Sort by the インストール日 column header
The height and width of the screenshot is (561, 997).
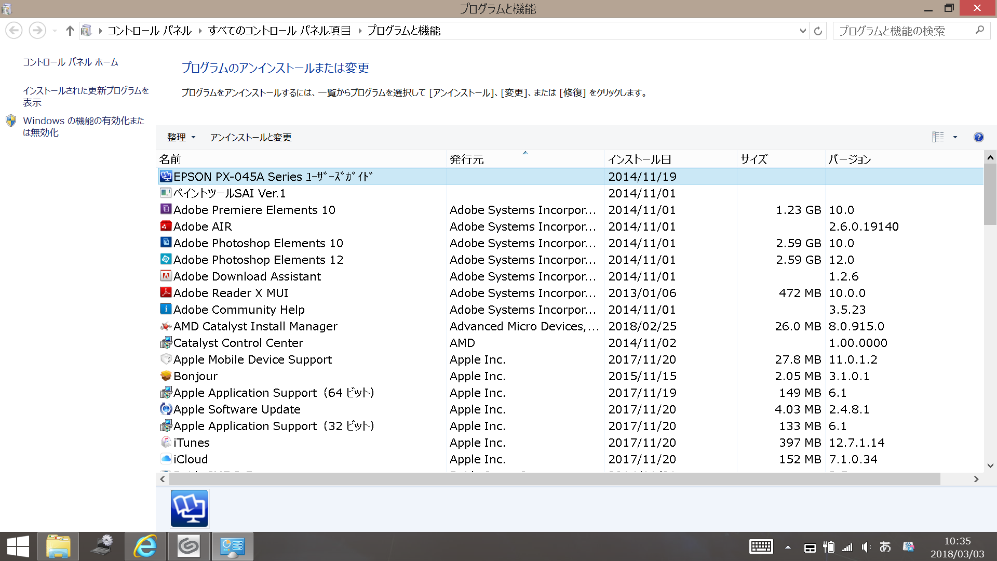click(x=640, y=159)
